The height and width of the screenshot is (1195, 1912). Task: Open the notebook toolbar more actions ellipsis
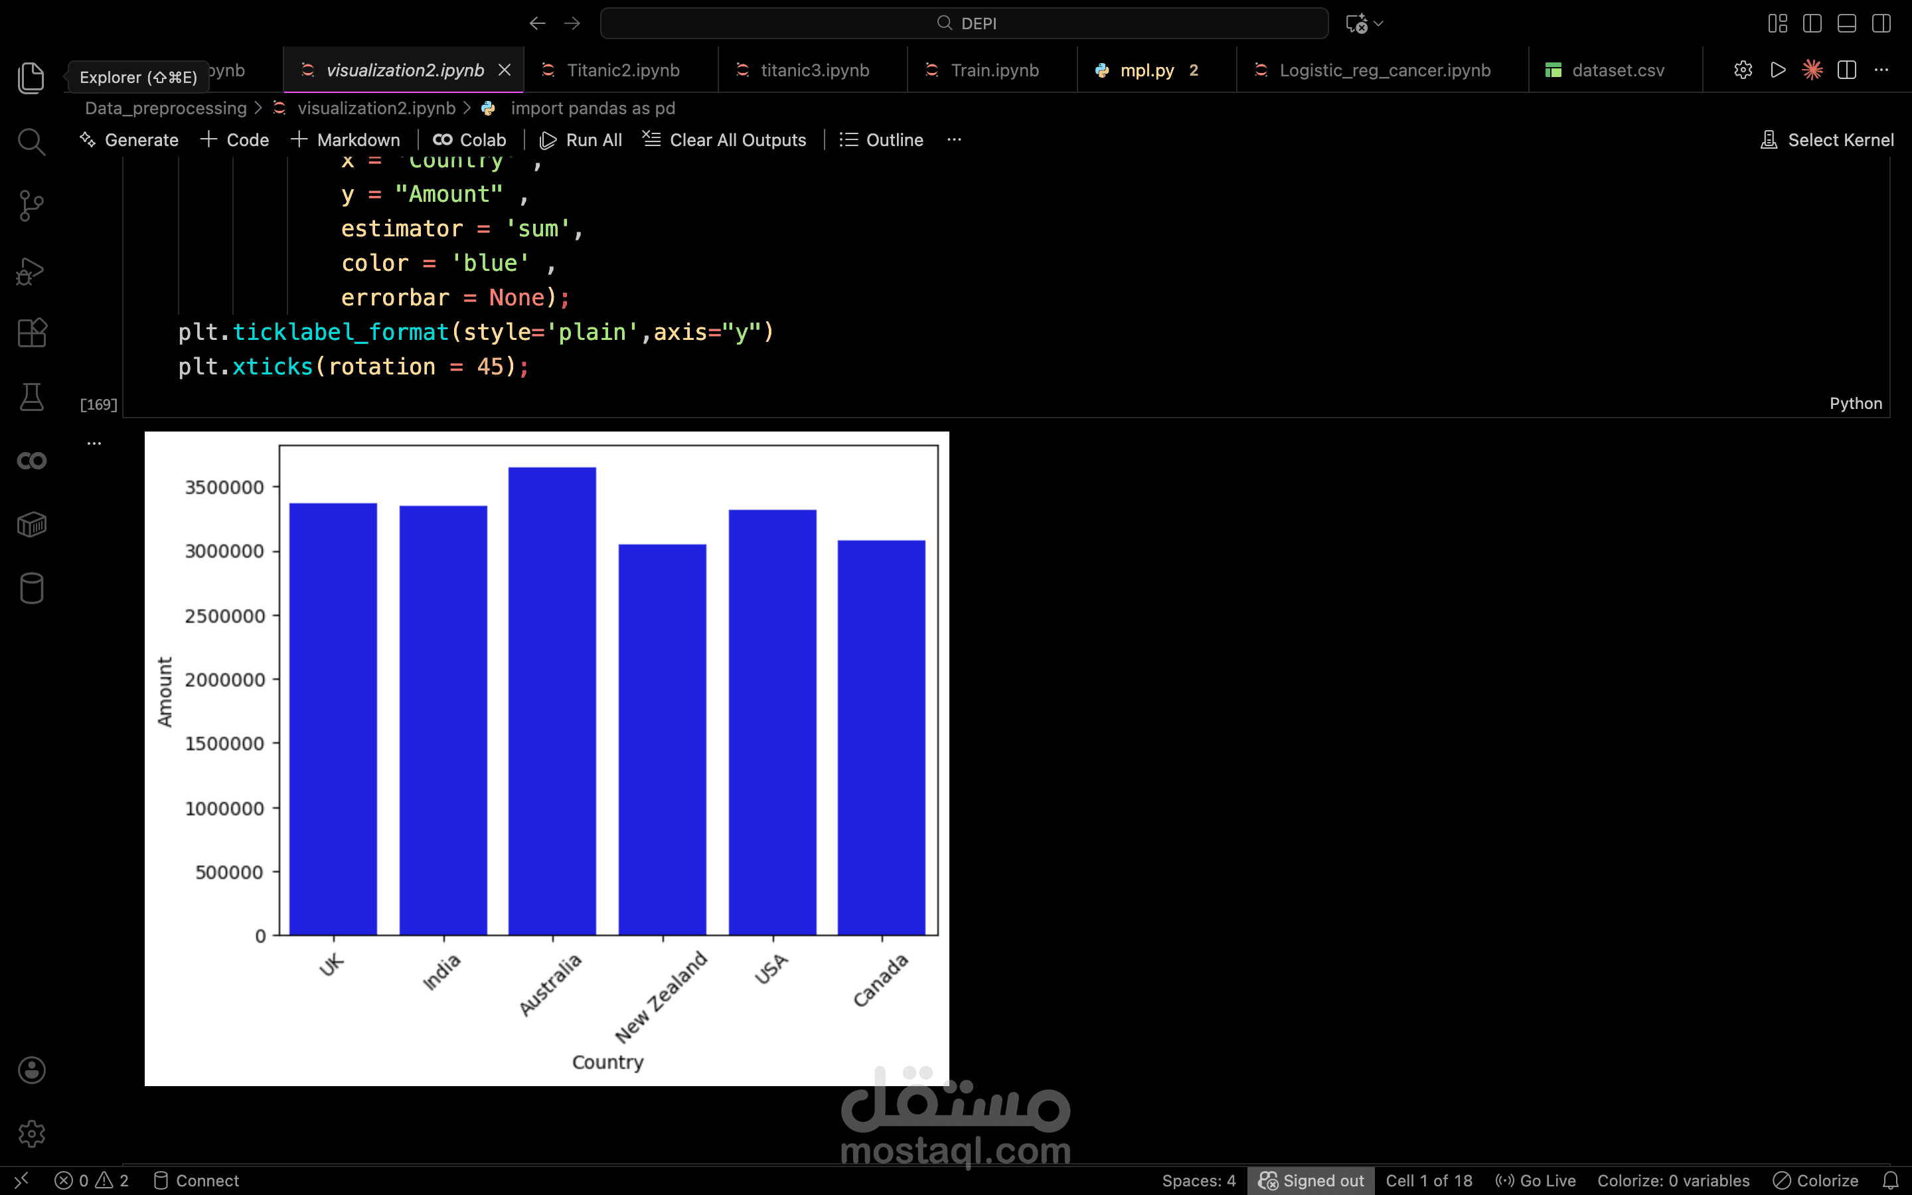(953, 140)
